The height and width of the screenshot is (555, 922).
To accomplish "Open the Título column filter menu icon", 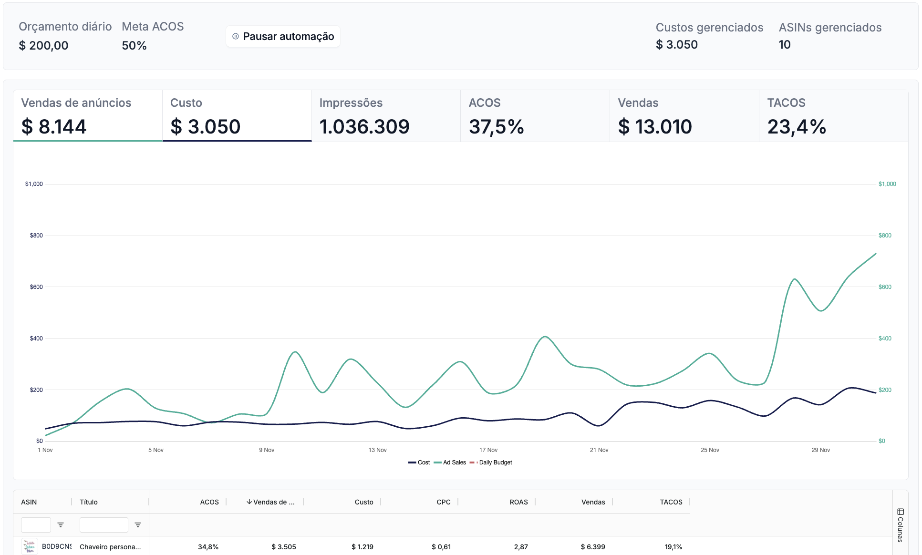I will point(138,525).
